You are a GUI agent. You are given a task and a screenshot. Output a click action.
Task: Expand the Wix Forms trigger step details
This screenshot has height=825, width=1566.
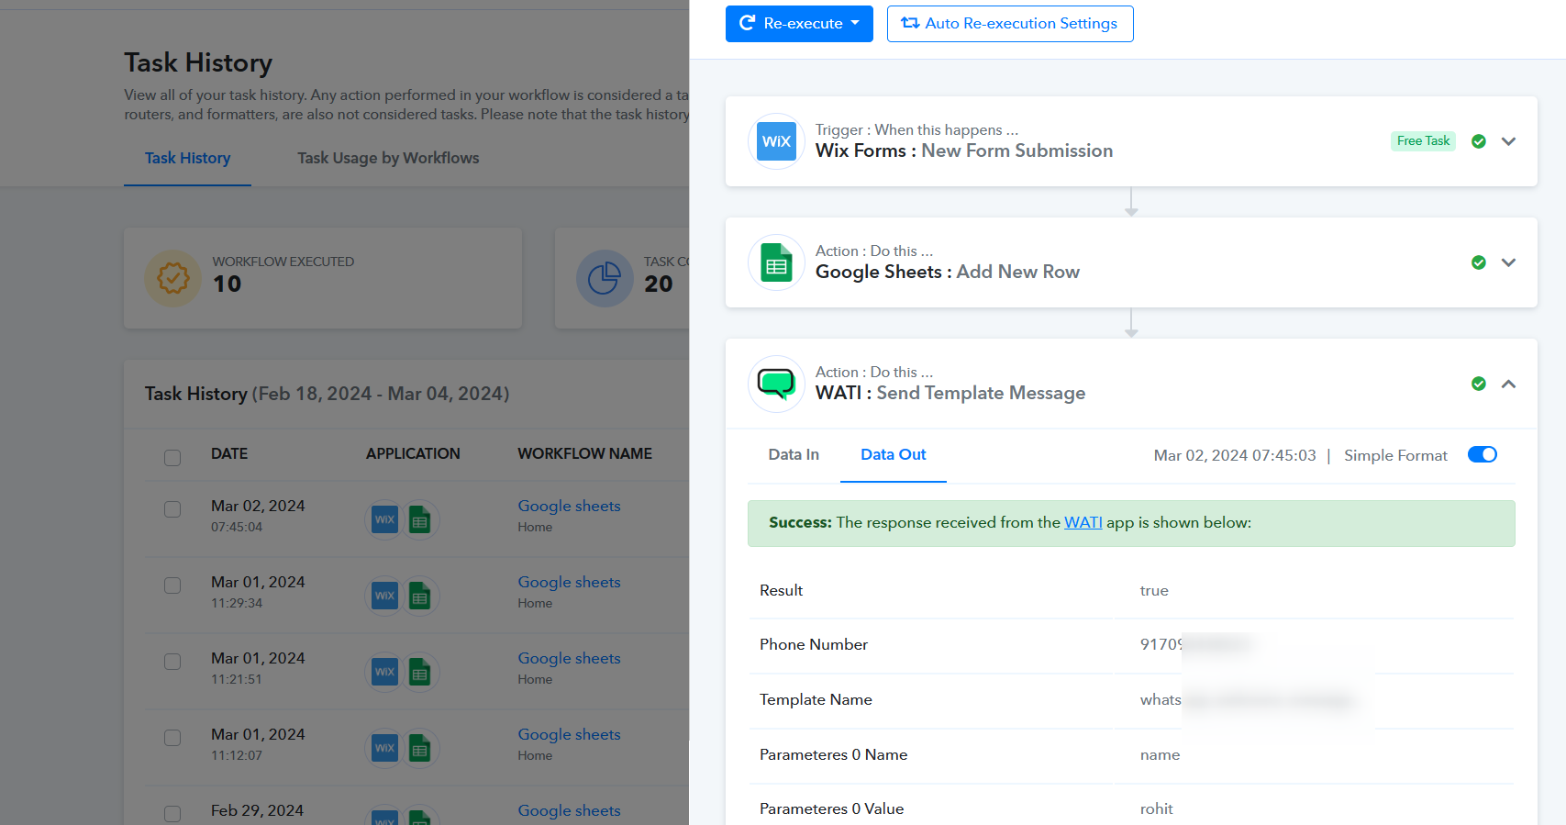click(x=1508, y=141)
